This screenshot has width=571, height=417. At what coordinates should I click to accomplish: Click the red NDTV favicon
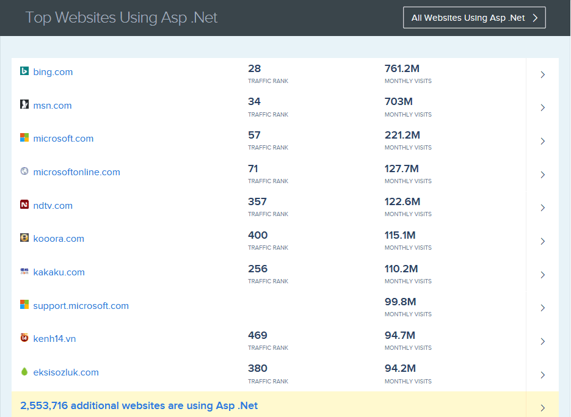pyautogui.click(x=24, y=205)
